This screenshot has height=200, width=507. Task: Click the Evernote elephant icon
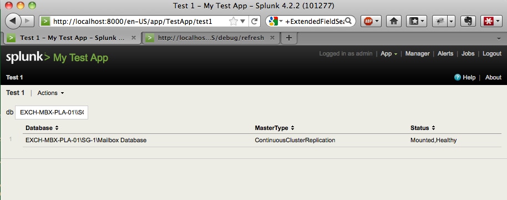point(468,22)
